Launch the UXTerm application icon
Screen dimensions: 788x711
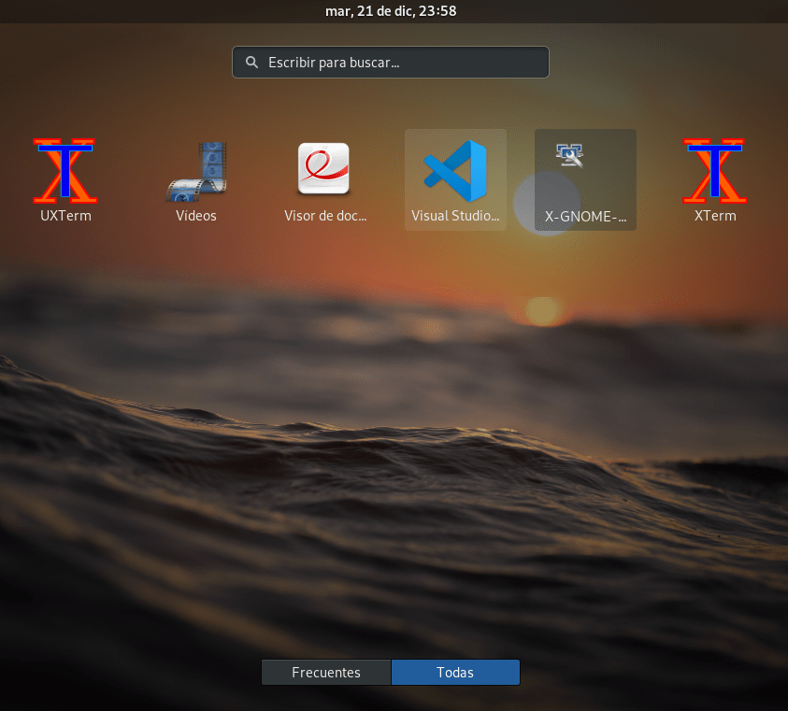point(65,170)
